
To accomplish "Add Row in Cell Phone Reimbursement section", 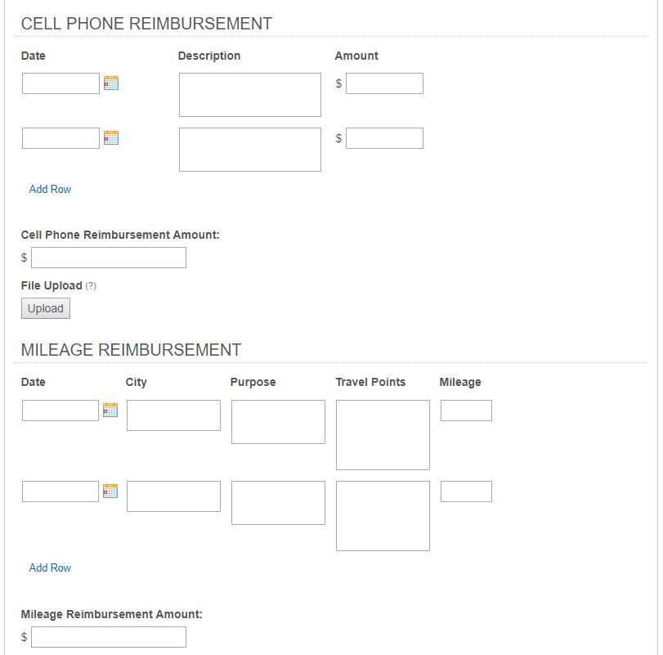I will [x=50, y=189].
